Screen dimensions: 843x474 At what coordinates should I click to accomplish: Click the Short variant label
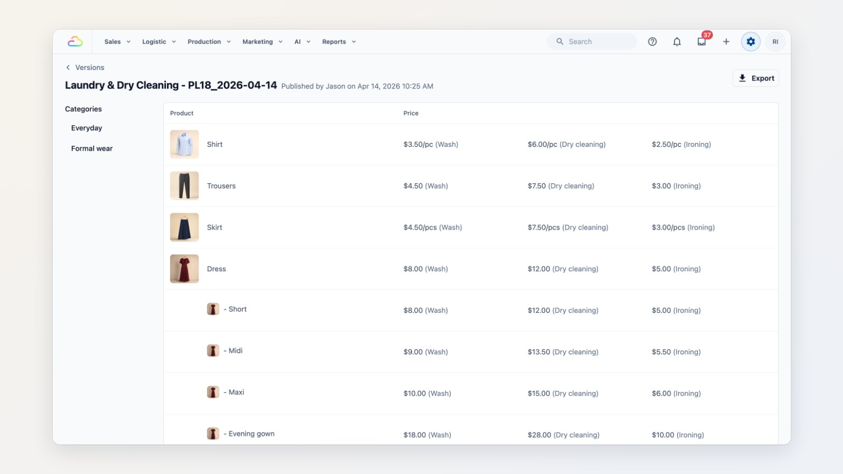[235, 309]
